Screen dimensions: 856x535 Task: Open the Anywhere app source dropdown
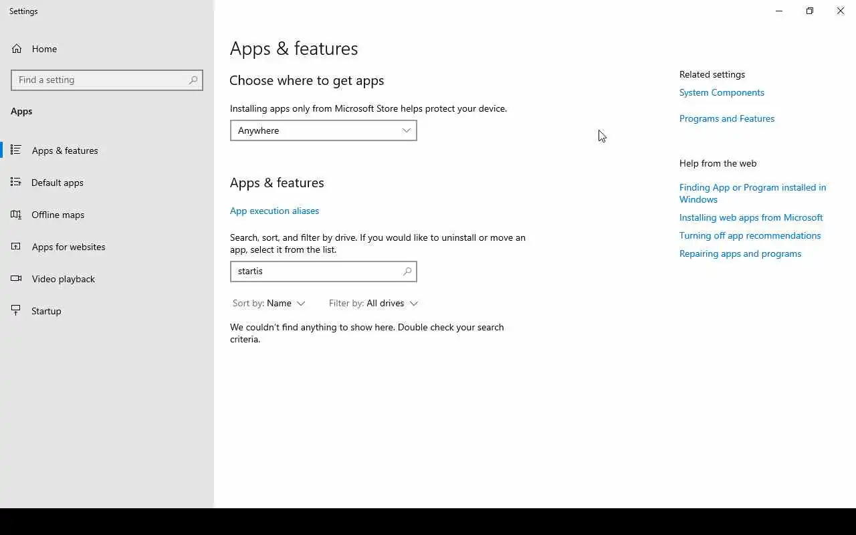(x=323, y=130)
